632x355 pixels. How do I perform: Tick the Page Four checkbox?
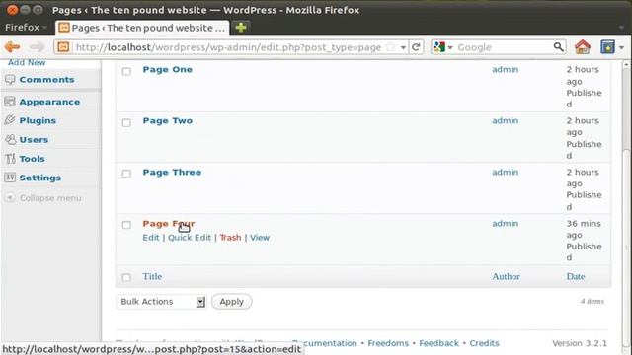[126, 225]
